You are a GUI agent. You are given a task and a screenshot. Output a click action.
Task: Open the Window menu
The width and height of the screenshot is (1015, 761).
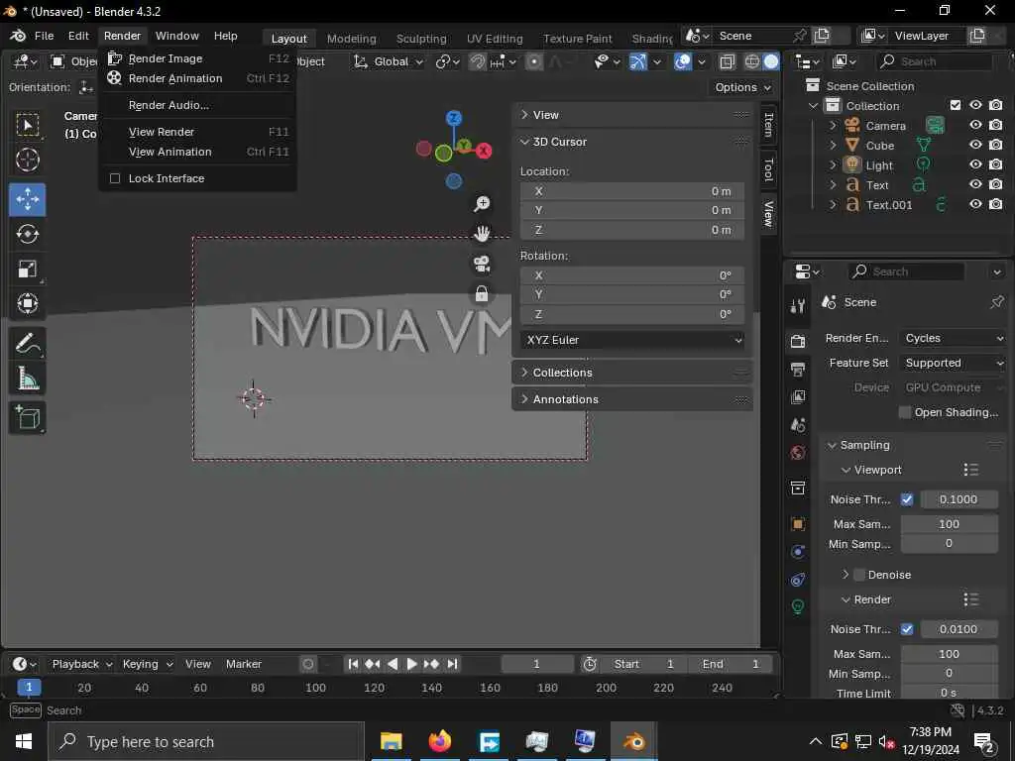[176, 36]
